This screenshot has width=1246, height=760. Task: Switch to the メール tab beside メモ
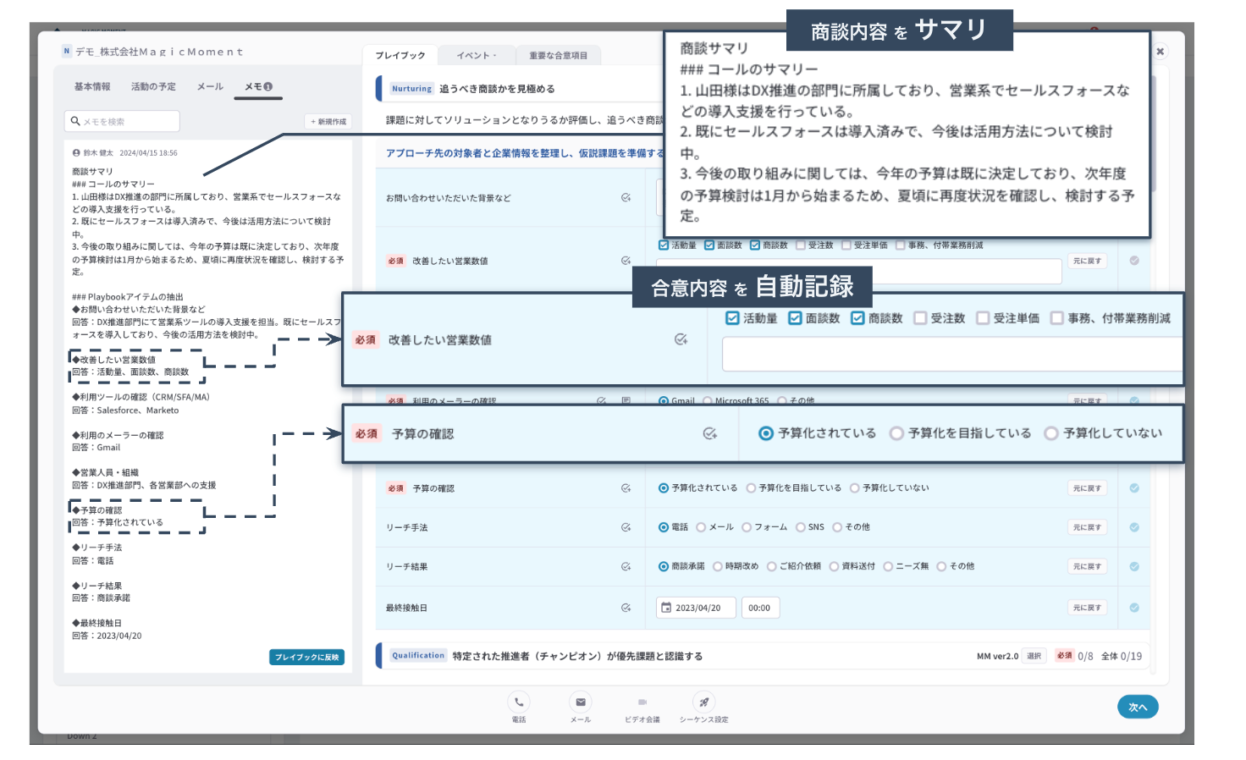tap(210, 86)
